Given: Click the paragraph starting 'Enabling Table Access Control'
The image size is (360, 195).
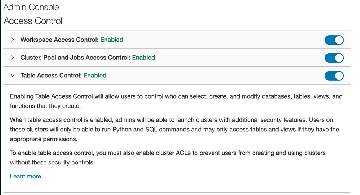Looking at the screenshot, I should (x=176, y=101).
